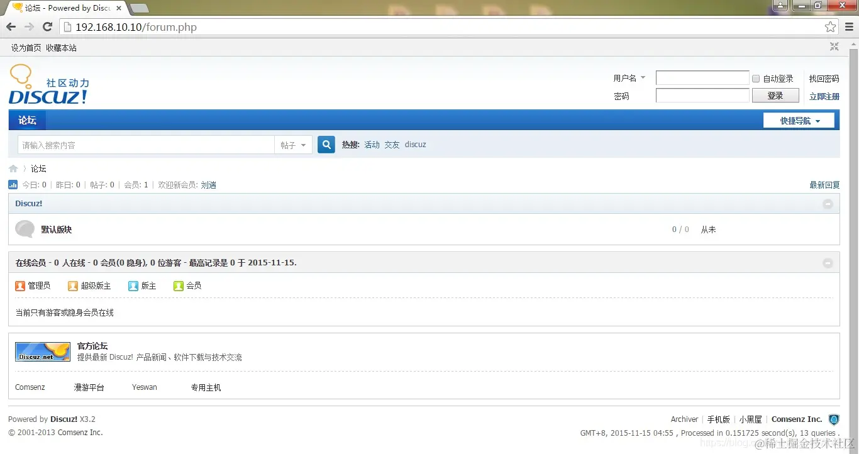The width and height of the screenshot is (859, 454).
Task: Click the browser address bar URL
Action: (136, 27)
